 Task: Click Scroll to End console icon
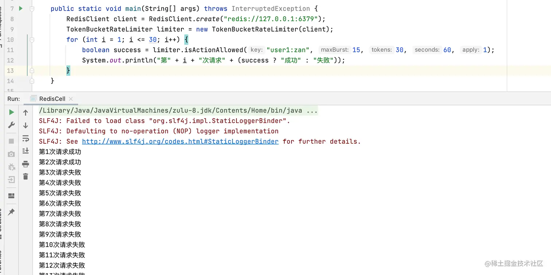26,151
